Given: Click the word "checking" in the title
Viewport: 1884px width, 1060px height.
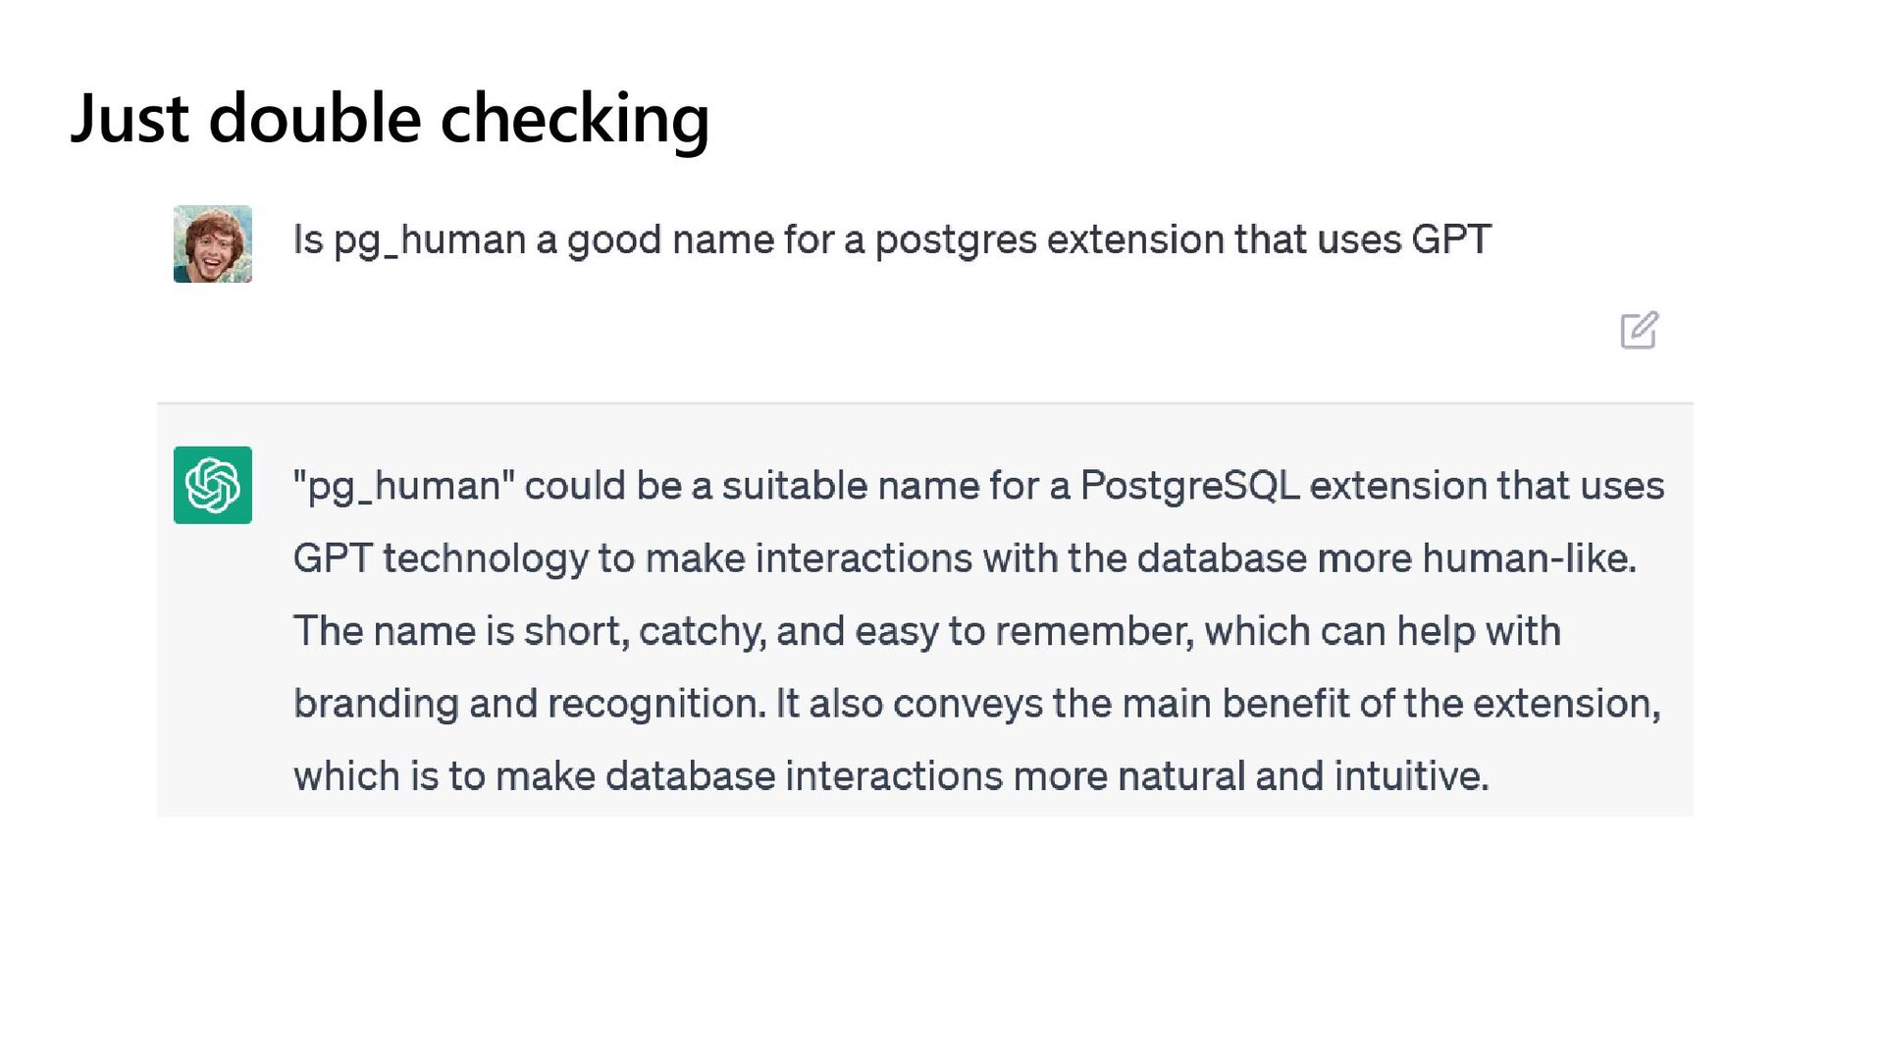Looking at the screenshot, I should (x=575, y=121).
